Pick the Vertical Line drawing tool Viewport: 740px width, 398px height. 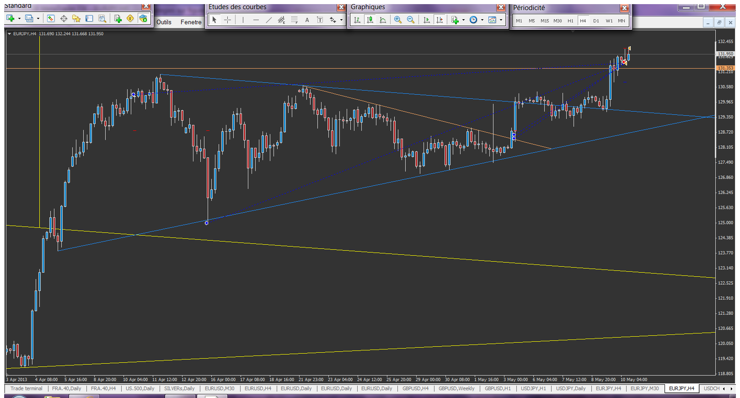243,20
